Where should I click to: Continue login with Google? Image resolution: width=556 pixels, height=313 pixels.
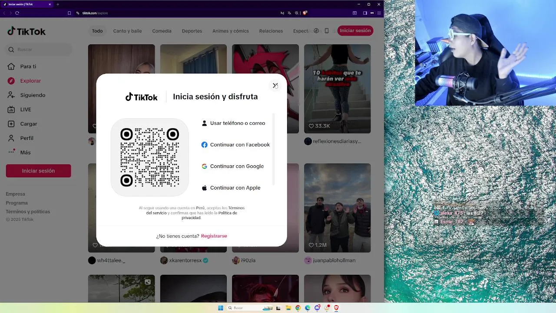[232, 166]
